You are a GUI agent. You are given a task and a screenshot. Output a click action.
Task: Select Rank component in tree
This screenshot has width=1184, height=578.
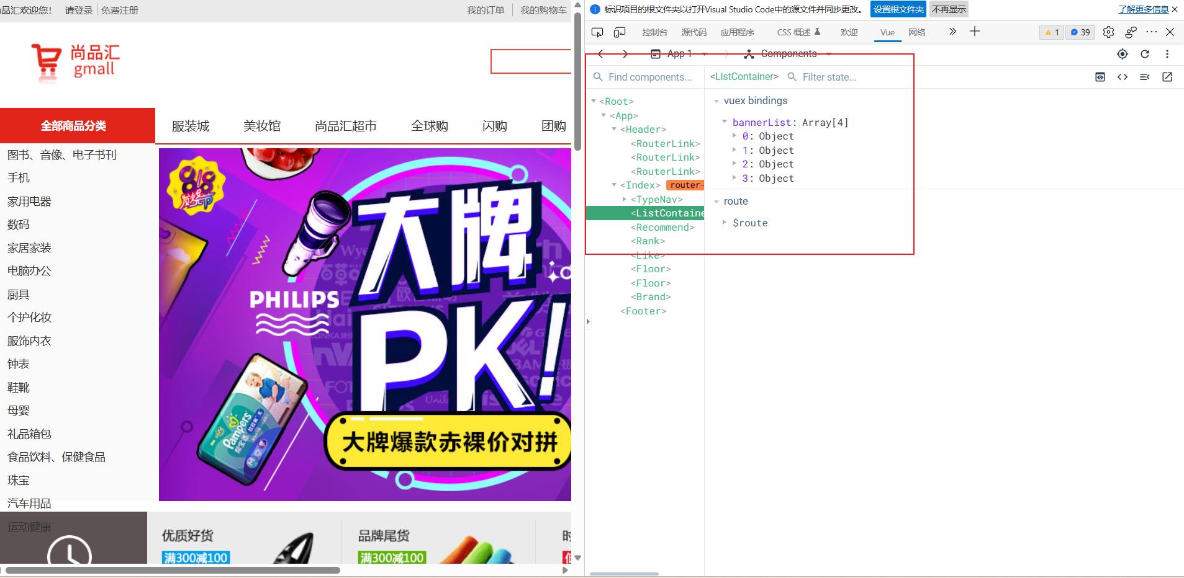(648, 241)
